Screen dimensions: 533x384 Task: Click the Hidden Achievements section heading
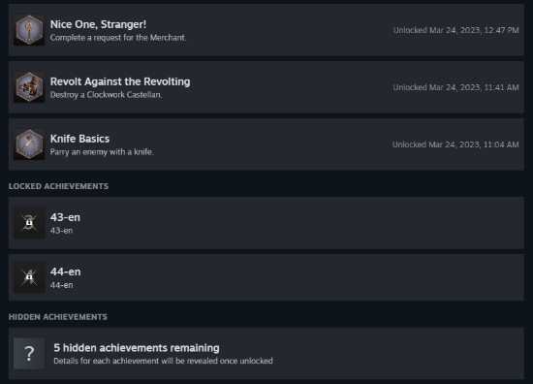pos(58,317)
